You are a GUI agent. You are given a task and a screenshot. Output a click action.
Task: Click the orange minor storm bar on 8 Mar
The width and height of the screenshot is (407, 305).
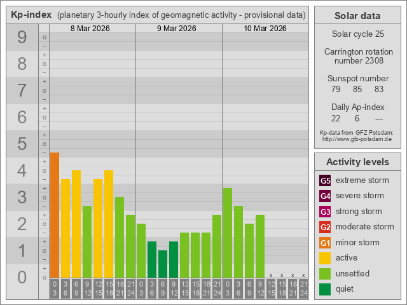55,215
